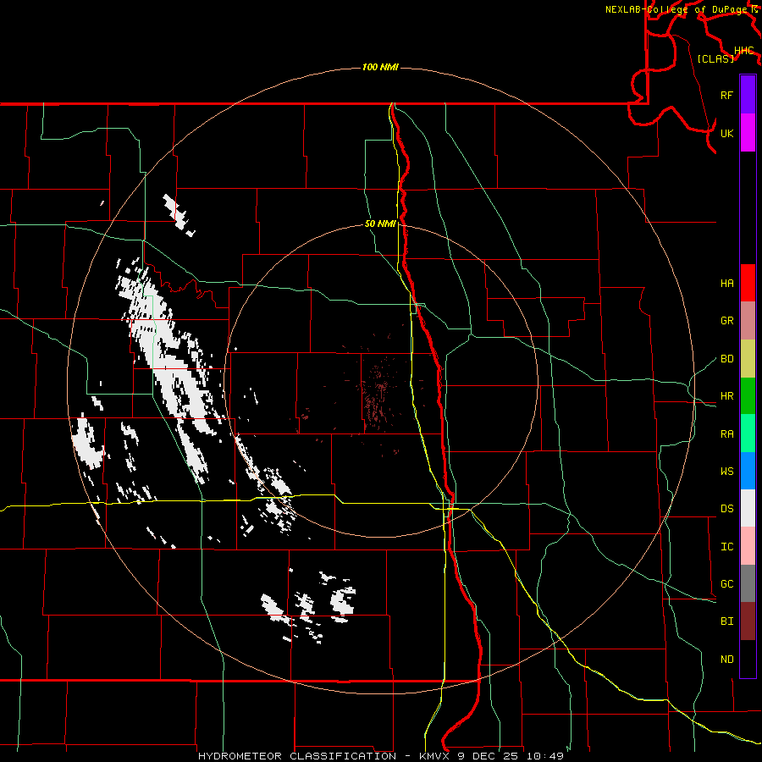Viewport: 762px width, 762px height.
Task: Click the GC gray legend swatch
Action: pos(748,583)
